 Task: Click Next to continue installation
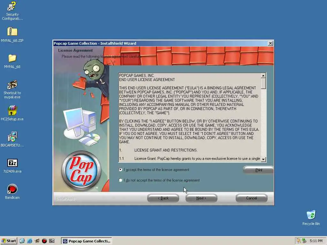click(201, 198)
